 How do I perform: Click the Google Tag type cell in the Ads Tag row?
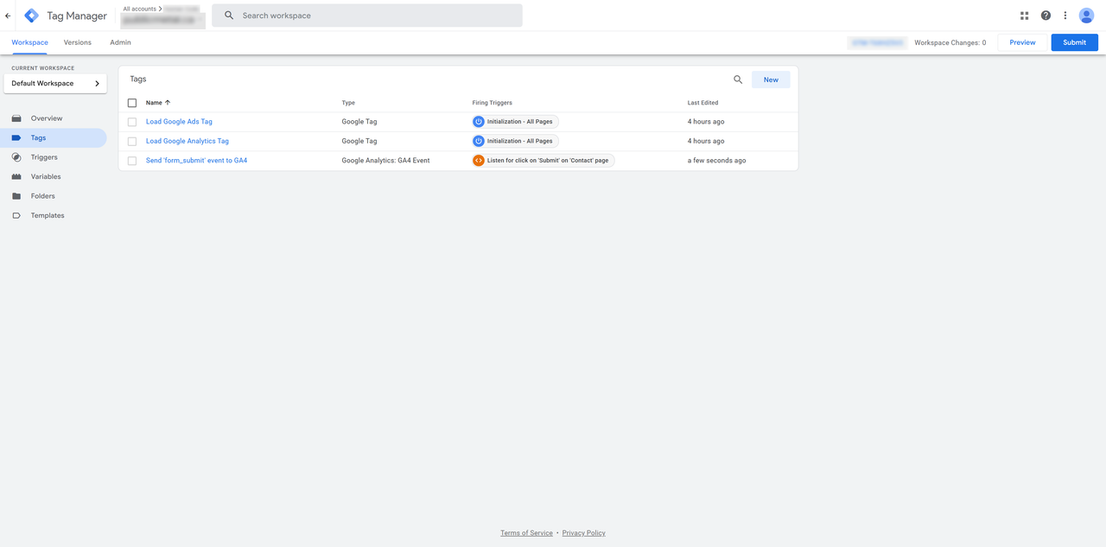(x=359, y=122)
